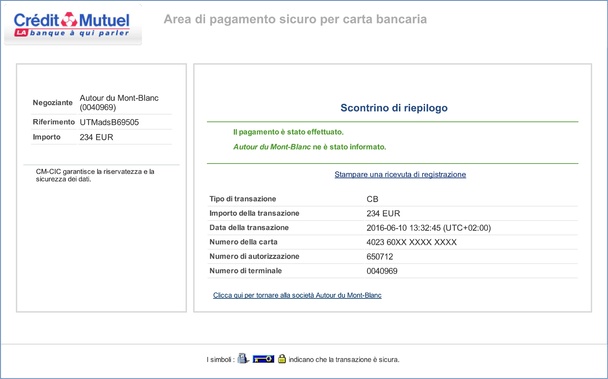The image size is (608, 379).
Task: Click the CM-CIC data security notice
Action: [95, 175]
